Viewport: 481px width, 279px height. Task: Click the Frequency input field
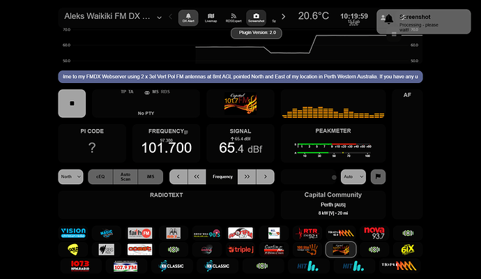point(222,177)
